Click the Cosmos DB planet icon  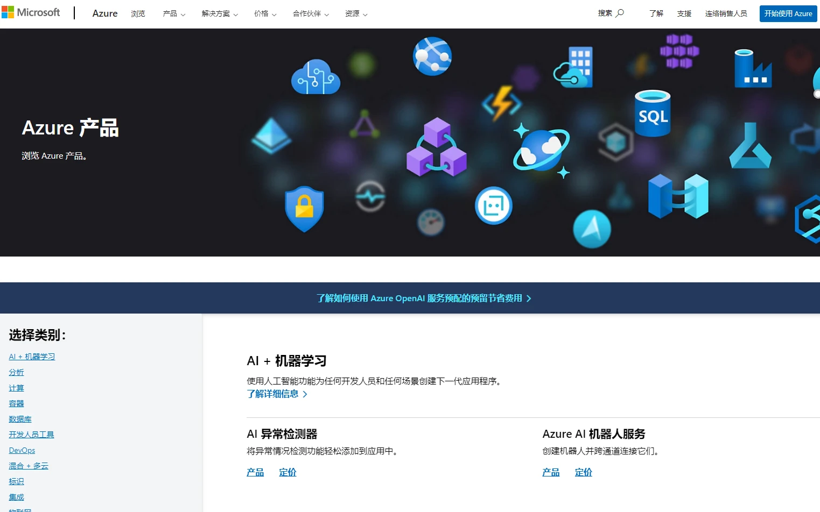pos(541,150)
